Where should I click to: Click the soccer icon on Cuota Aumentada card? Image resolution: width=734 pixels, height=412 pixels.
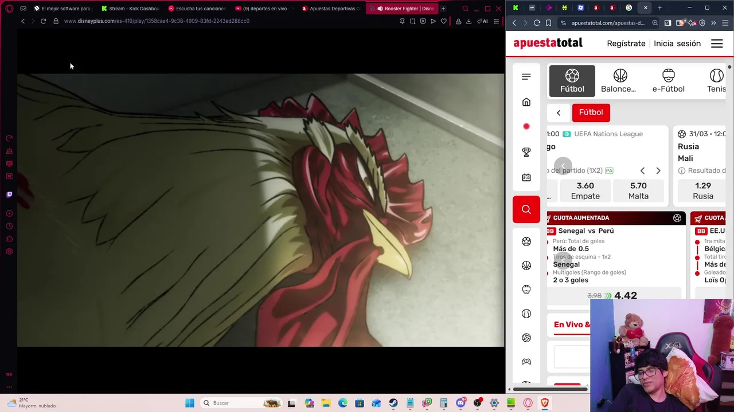click(677, 218)
